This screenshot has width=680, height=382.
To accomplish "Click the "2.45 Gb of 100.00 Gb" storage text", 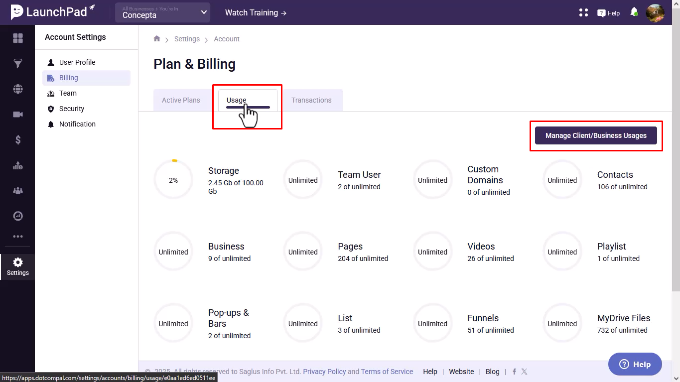I will 236,187.
